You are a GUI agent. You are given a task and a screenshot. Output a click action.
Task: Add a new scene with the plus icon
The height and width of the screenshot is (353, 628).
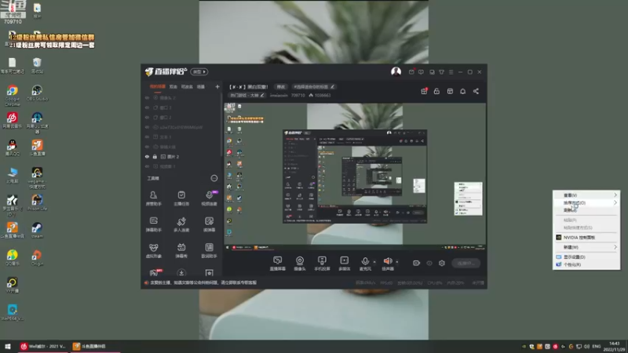[217, 86]
